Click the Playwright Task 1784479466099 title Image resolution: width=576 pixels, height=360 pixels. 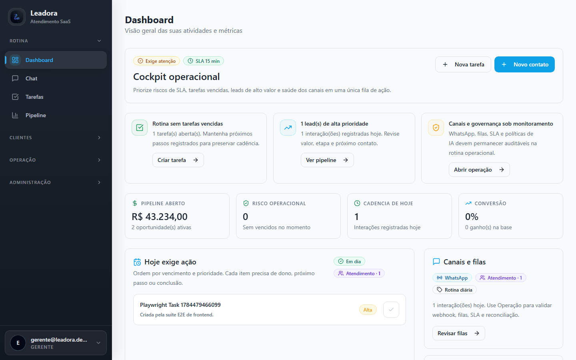(180, 305)
